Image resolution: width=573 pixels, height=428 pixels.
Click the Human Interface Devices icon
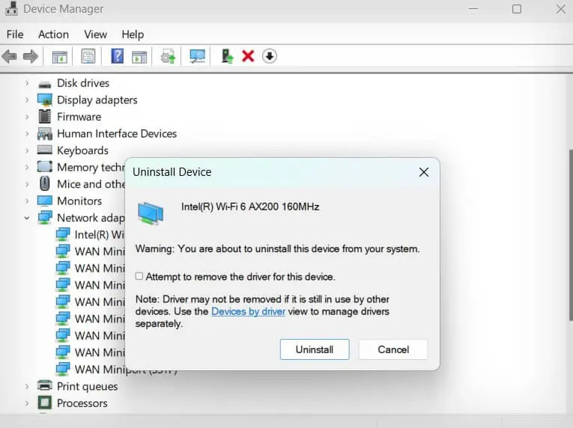pos(45,134)
